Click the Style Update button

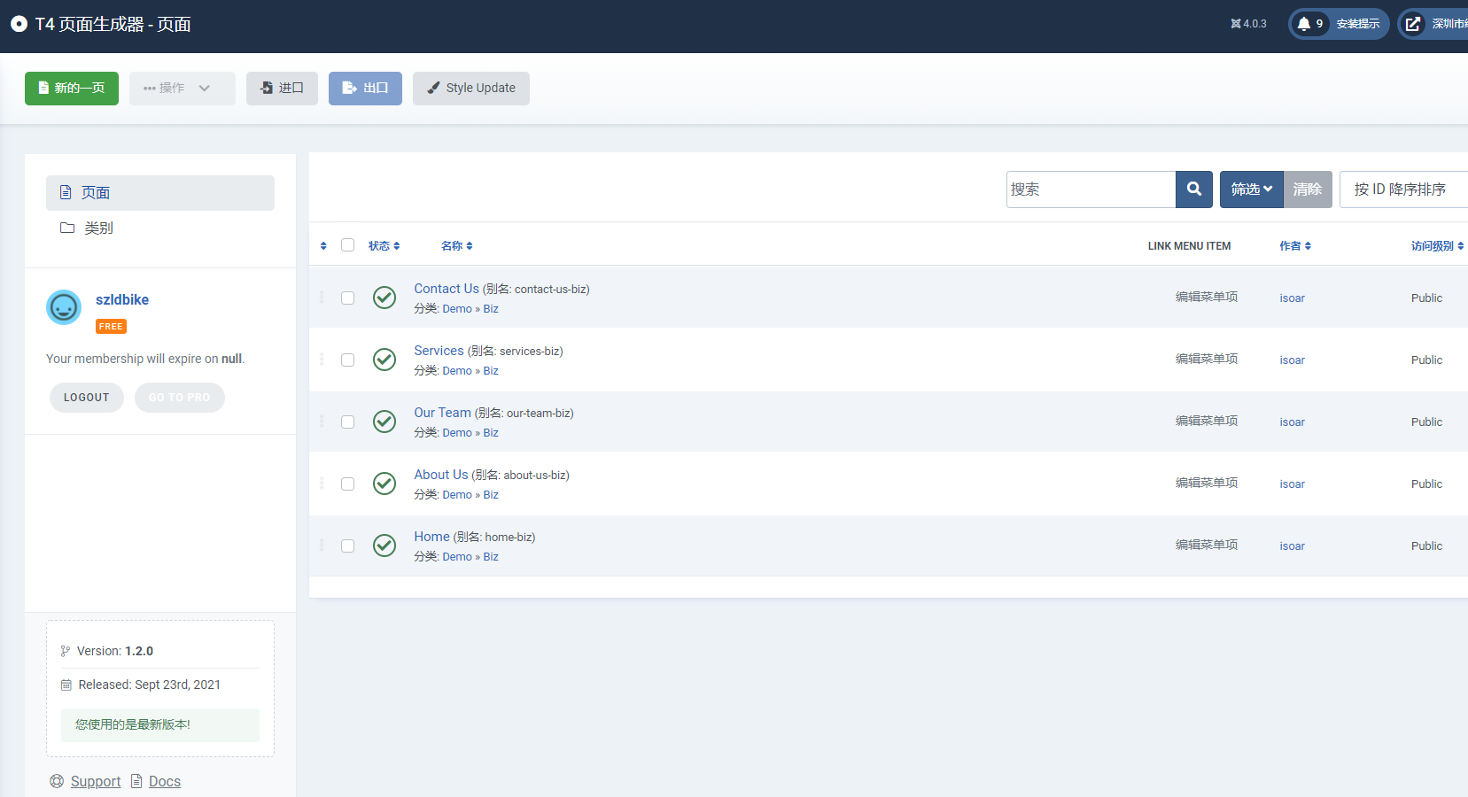(x=470, y=89)
